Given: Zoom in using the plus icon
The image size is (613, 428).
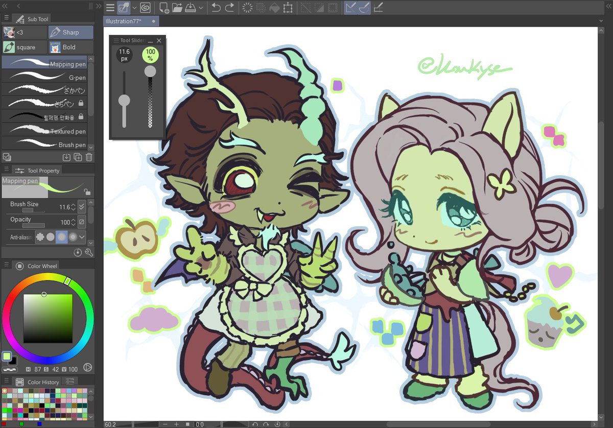Looking at the screenshot, I should (176, 424).
